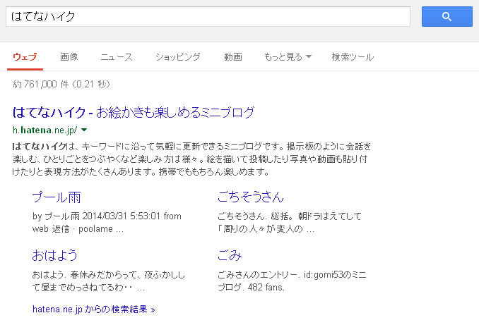Screen dimensions: 479x325
Task: Click the プール雨 snippet text with 2014/03/31
Action: coord(107,222)
